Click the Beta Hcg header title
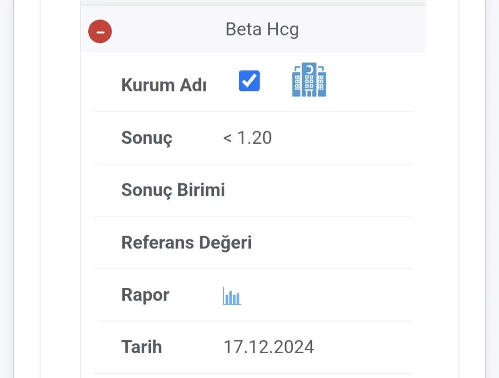 (262, 30)
